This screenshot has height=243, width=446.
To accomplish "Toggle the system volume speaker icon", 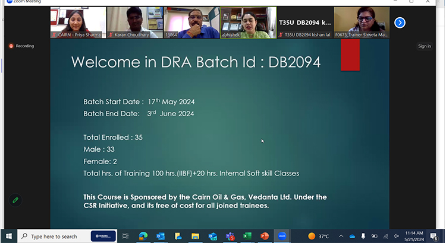I will click(396, 236).
